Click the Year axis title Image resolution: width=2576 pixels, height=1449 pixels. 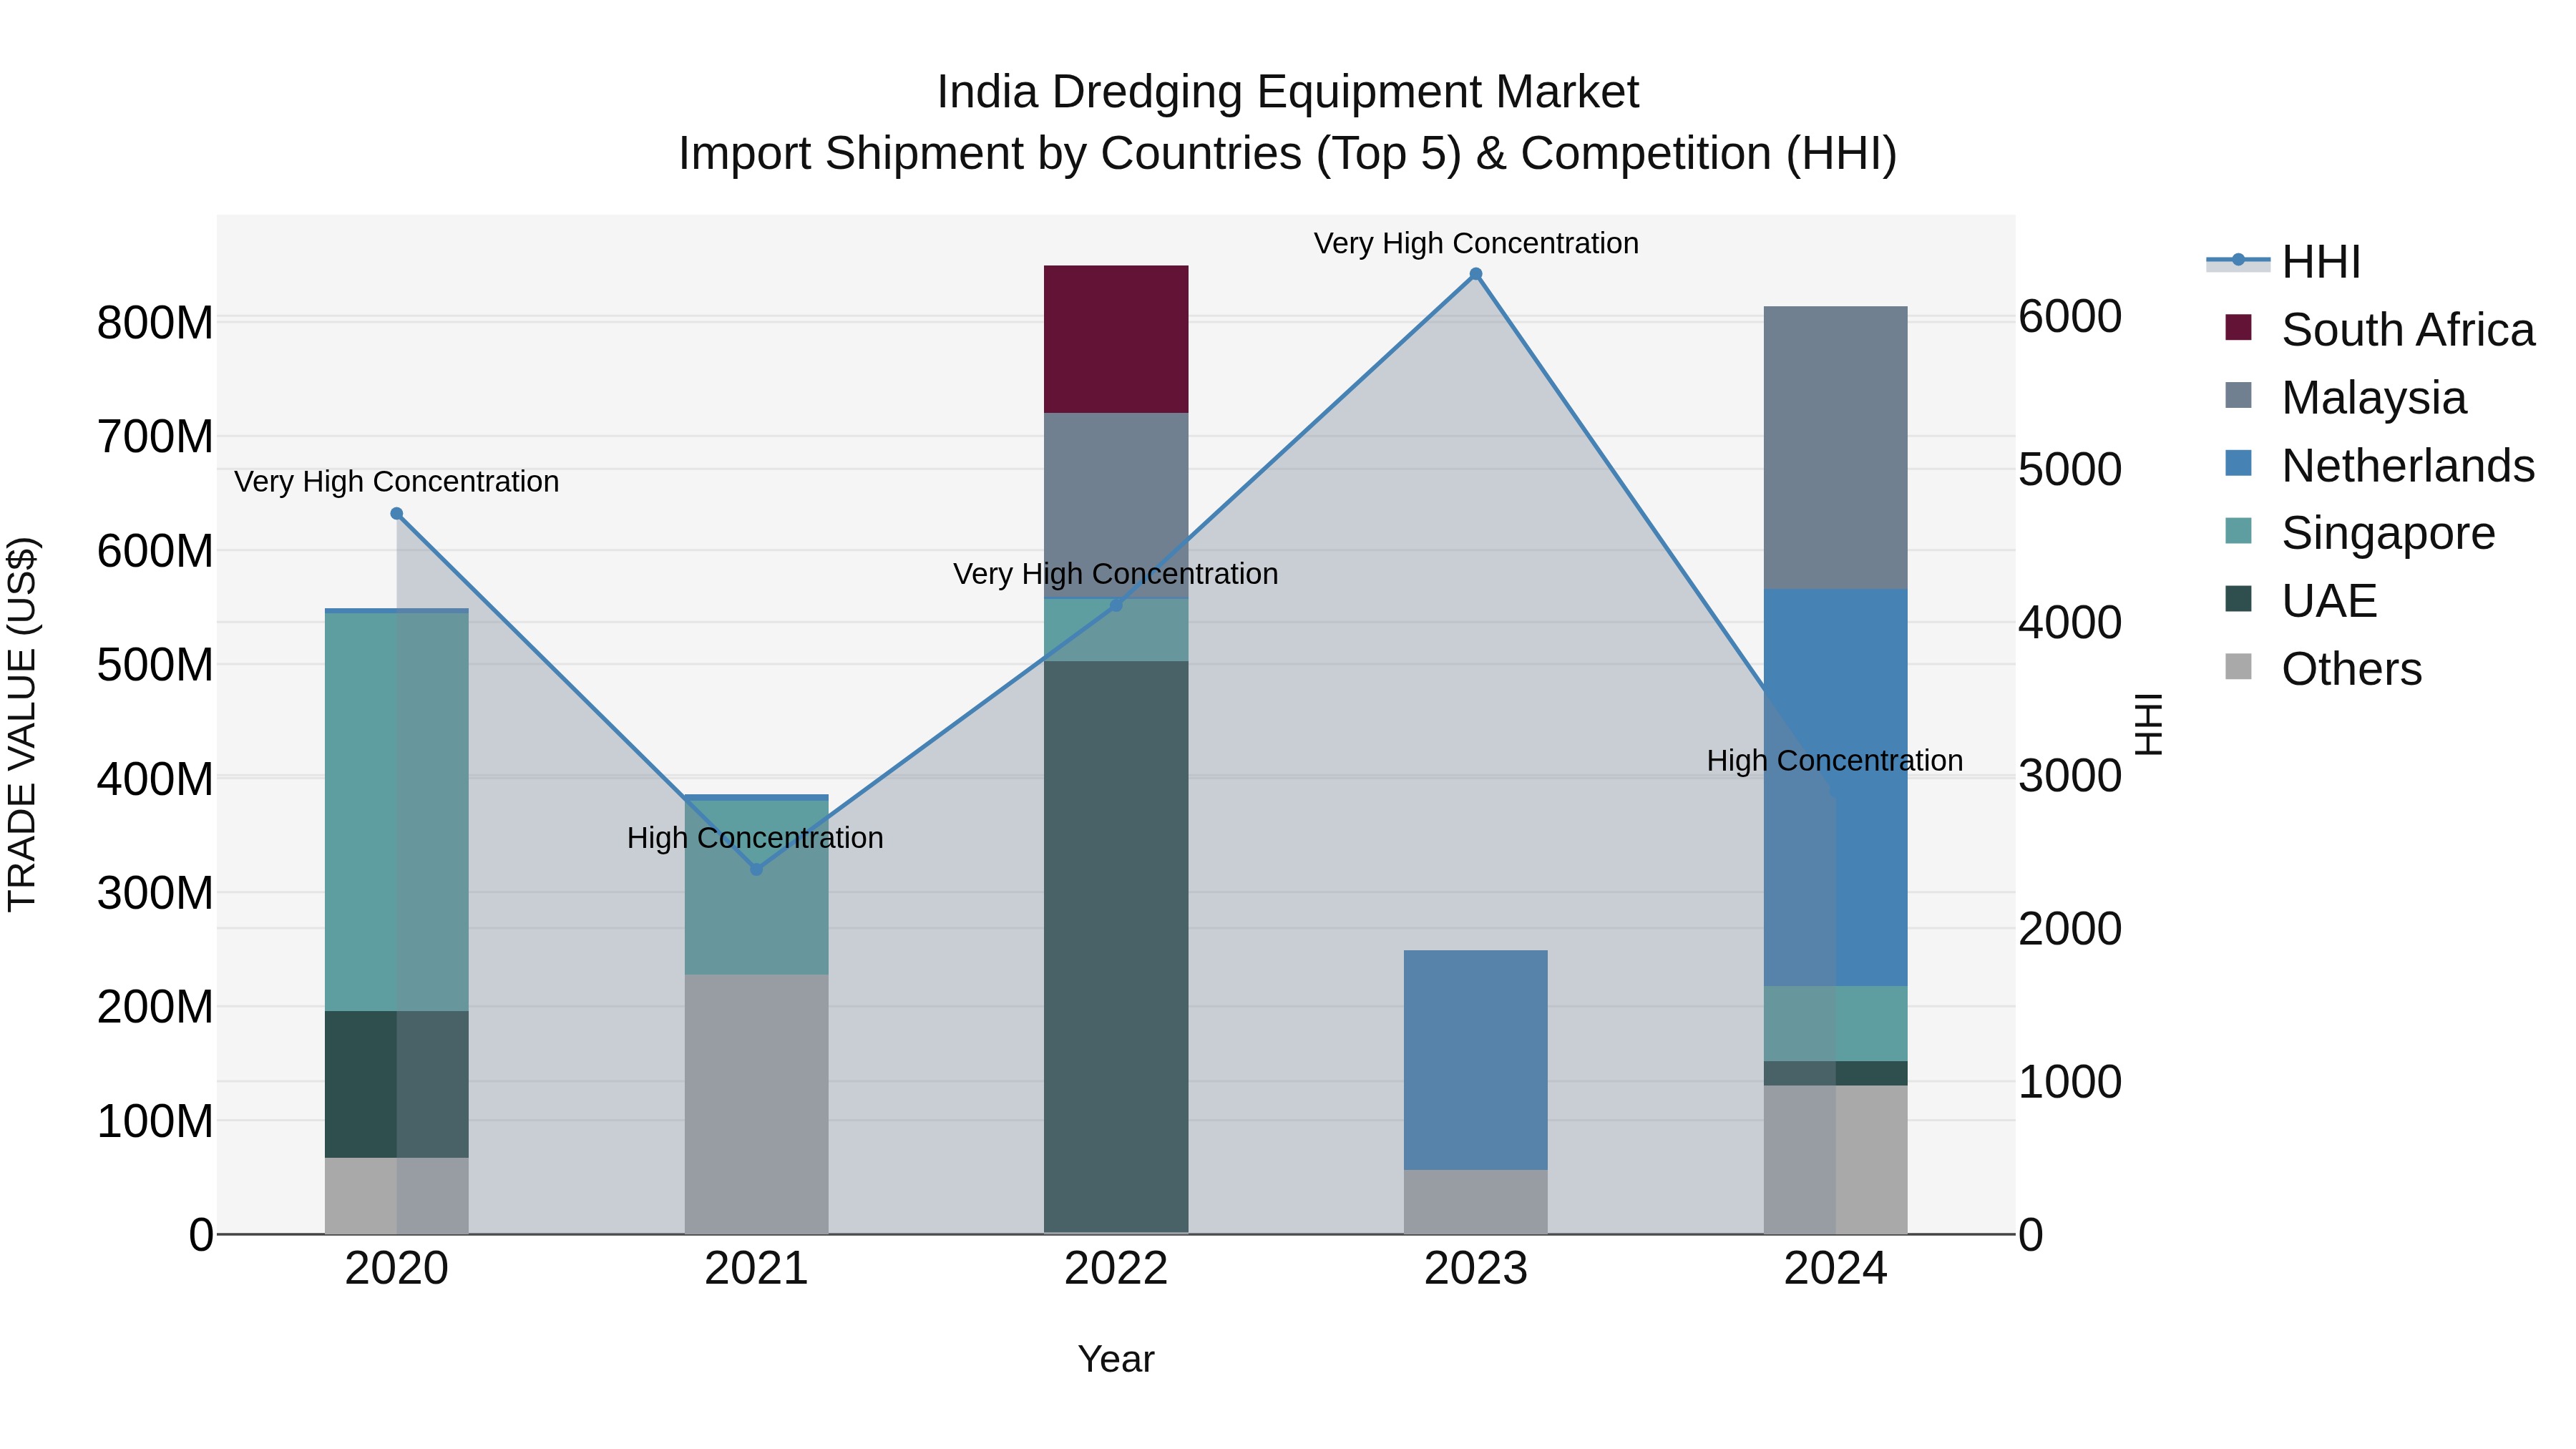(1116, 1359)
